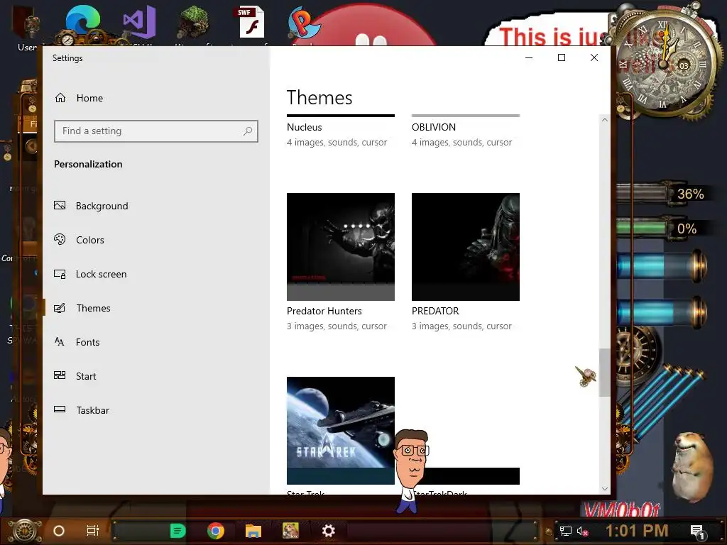The image size is (727, 545).
Task: Open the notification center icon
Action: 697,532
